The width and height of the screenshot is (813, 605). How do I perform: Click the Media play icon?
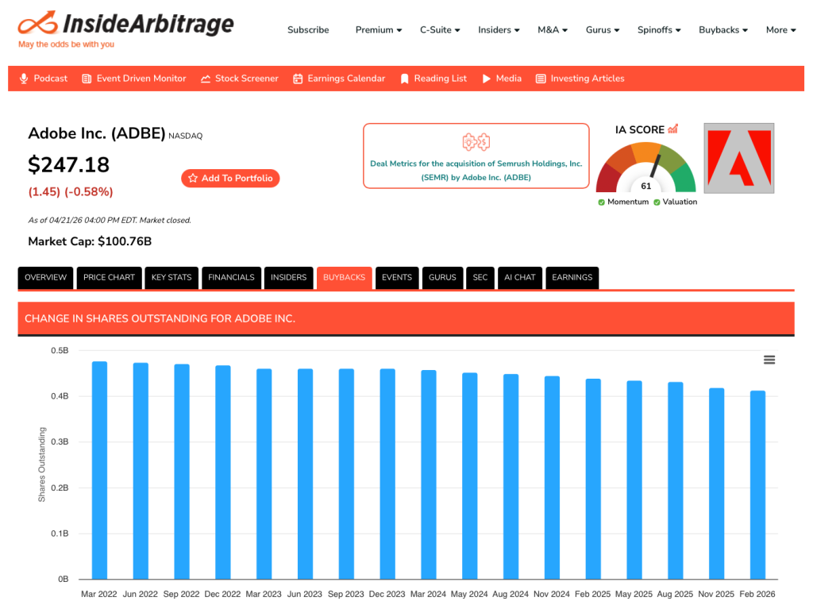(x=487, y=79)
